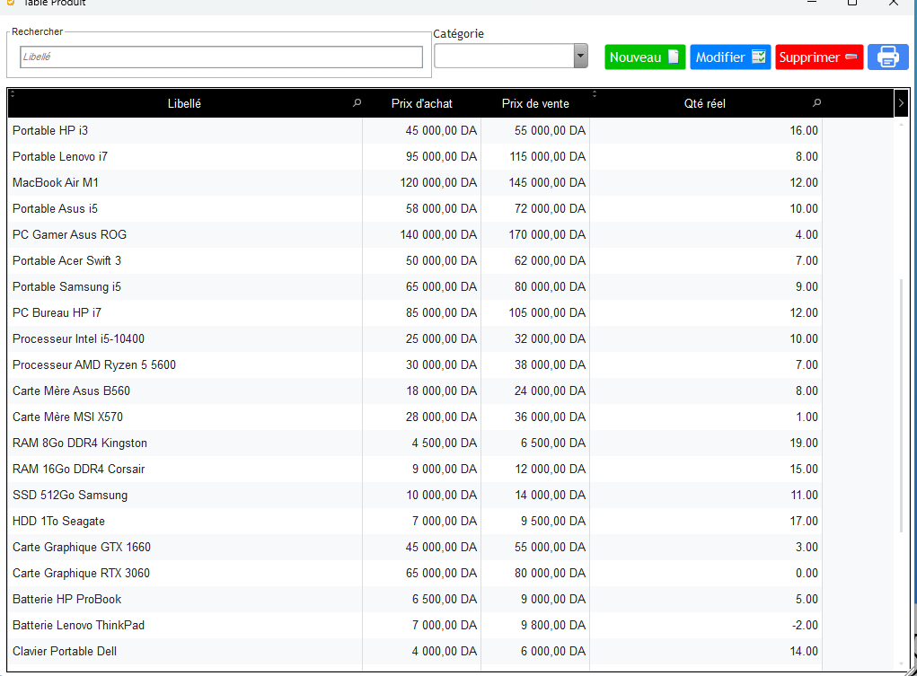The width and height of the screenshot is (917, 676).
Task: Click the vertical scrollbar thumb of the table
Action: 902,404
